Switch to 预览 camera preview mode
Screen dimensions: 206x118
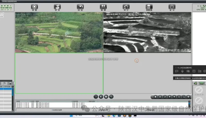[57, 7]
